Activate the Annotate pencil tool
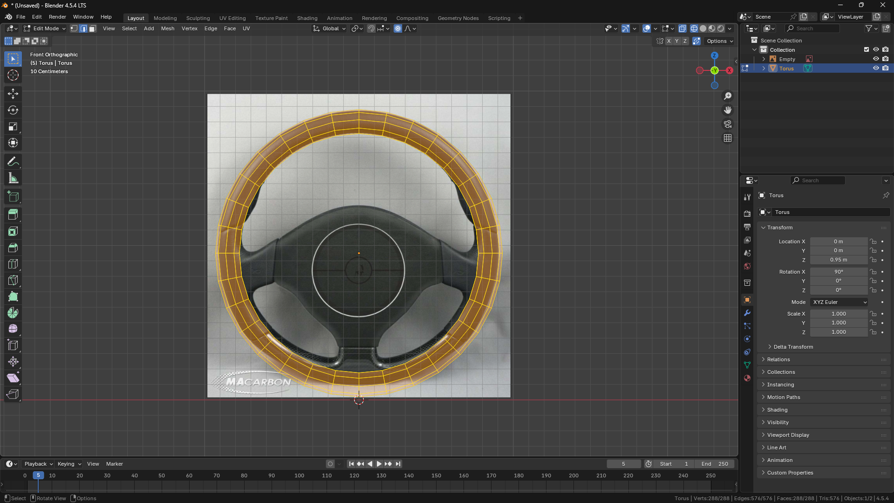894x503 pixels. 13,162
